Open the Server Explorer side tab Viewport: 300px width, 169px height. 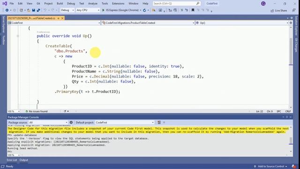click(x=3, y=24)
